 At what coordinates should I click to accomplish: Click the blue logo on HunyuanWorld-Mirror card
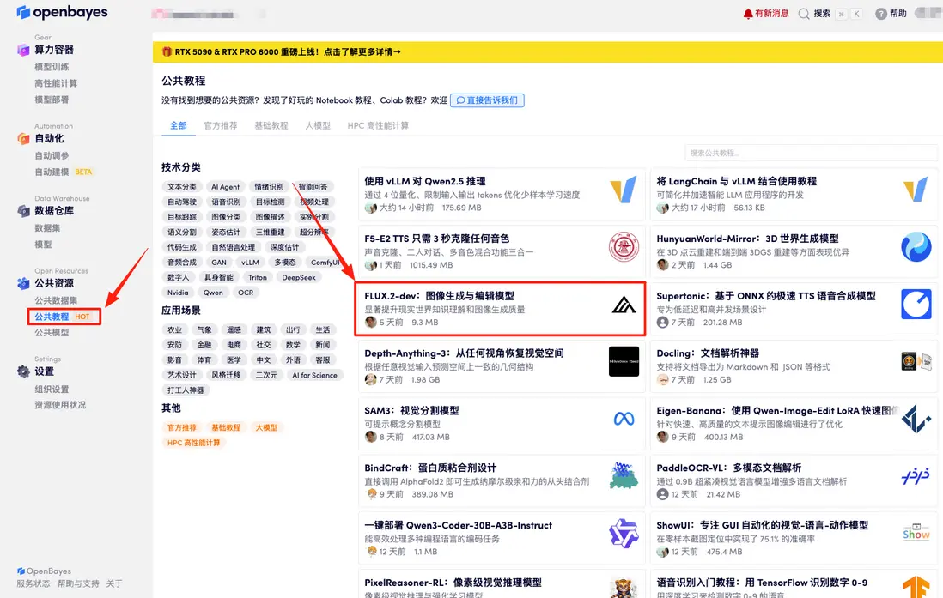[916, 247]
